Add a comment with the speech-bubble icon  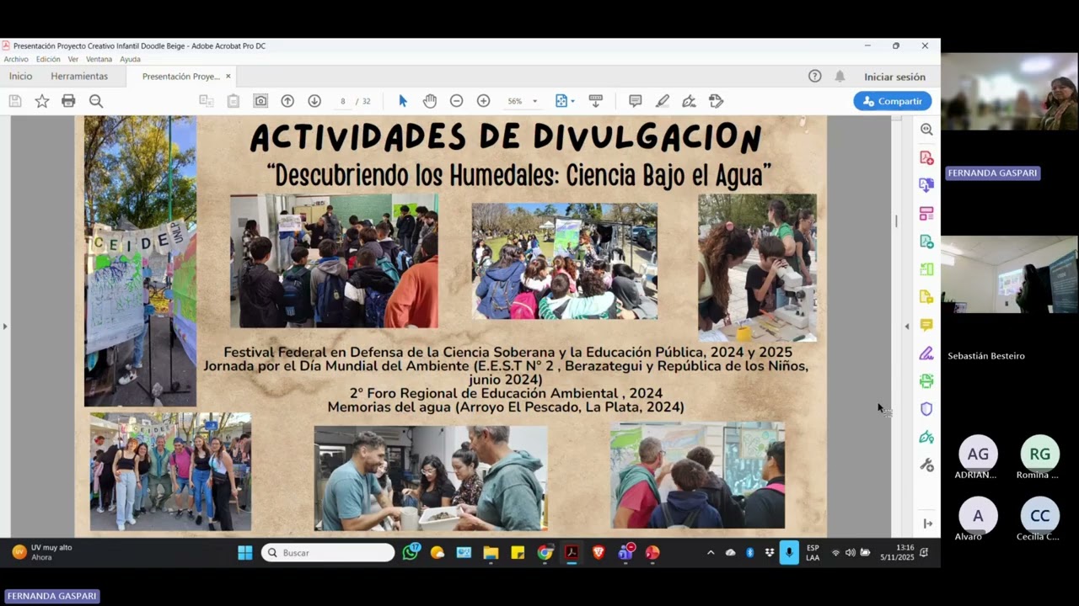pyautogui.click(x=636, y=101)
